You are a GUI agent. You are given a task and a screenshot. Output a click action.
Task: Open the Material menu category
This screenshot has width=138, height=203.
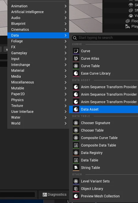coord(38,70)
